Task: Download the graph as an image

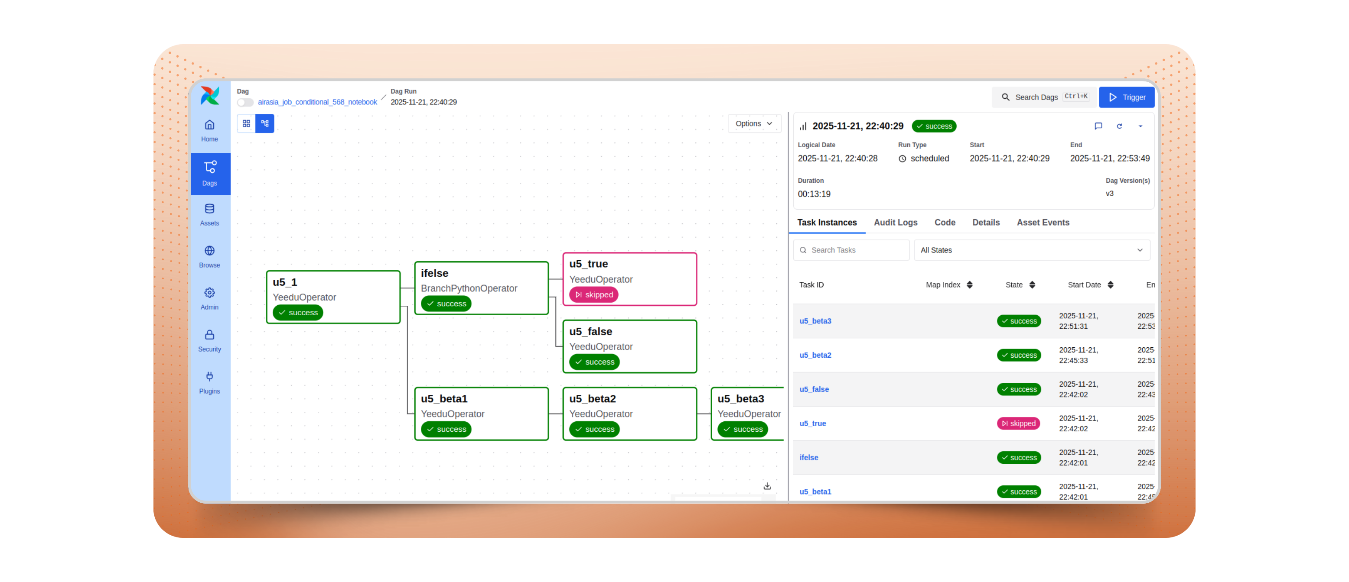Action: (767, 486)
